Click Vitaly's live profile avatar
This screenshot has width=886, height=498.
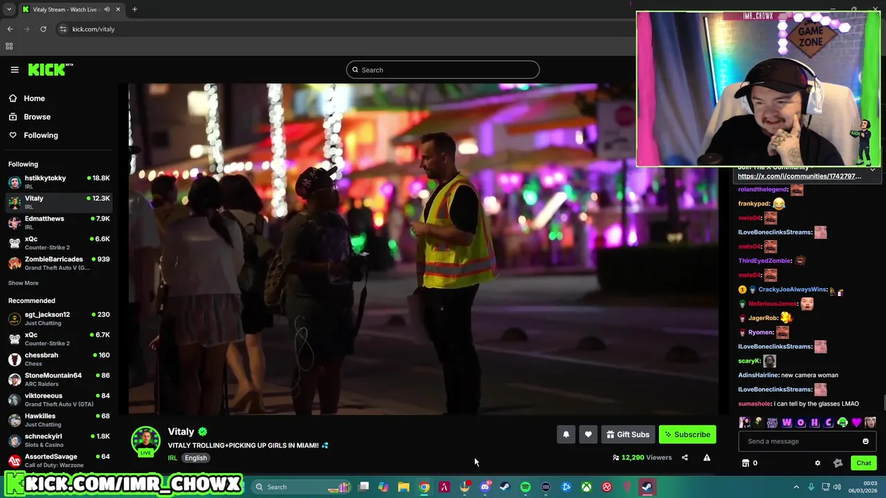click(145, 442)
